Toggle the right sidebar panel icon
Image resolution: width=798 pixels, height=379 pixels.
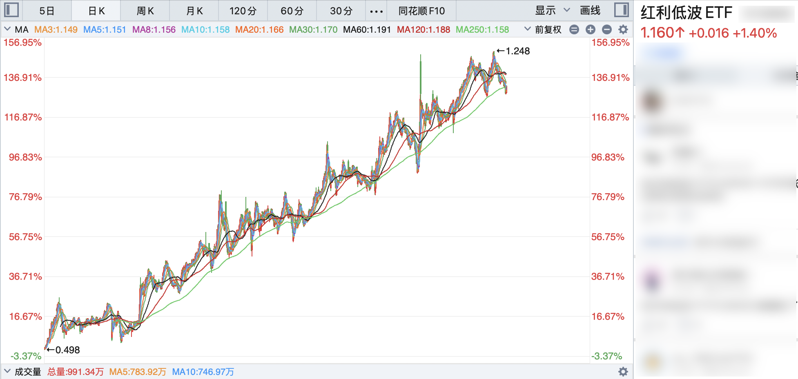pyautogui.click(x=621, y=10)
